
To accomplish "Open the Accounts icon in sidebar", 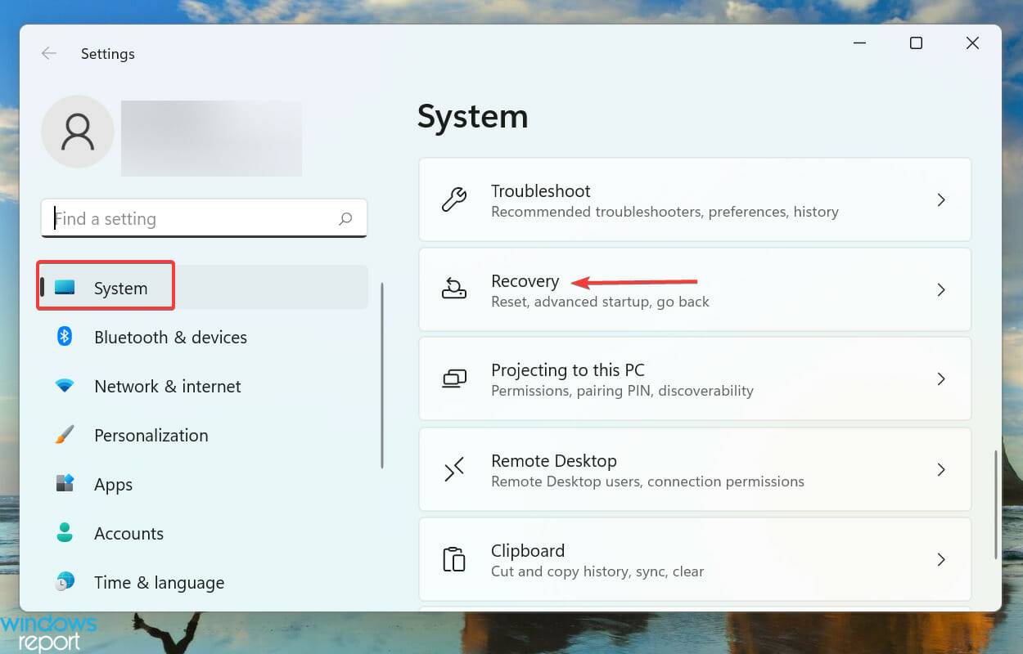I will tap(64, 533).
